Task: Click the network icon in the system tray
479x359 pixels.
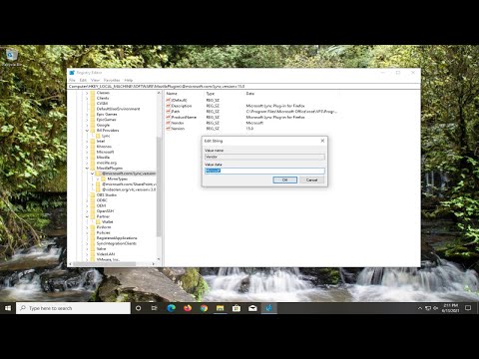Action: [x=428, y=308]
